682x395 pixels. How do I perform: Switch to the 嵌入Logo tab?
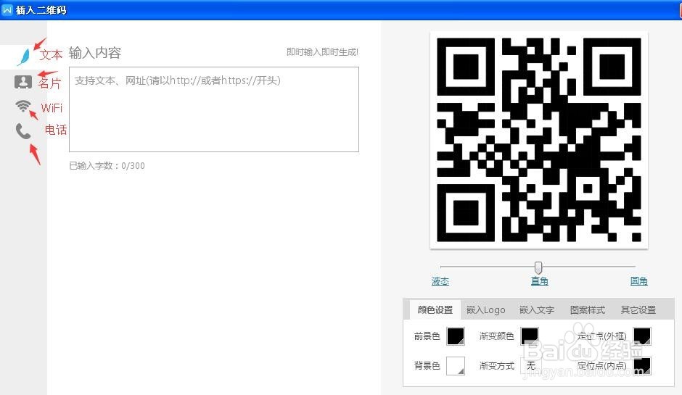click(486, 309)
